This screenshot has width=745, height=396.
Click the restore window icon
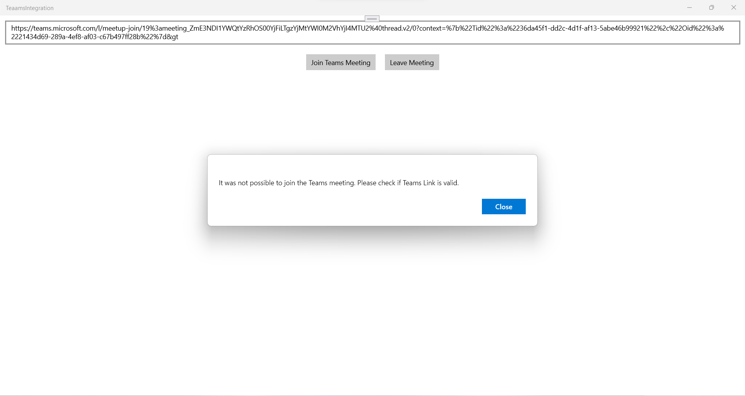point(712,7)
